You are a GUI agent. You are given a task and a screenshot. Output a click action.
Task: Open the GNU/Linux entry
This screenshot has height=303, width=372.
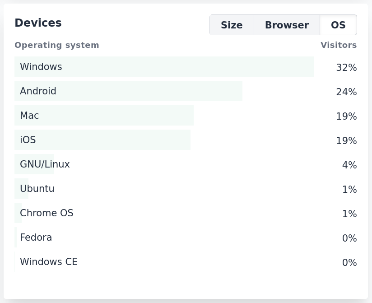(x=45, y=164)
